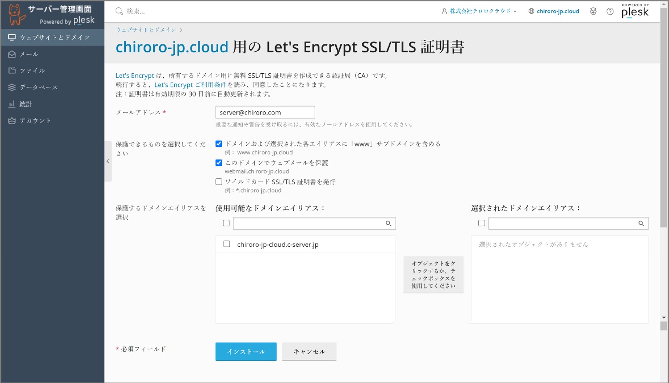Open help via the question mark icon

(x=610, y=11)
